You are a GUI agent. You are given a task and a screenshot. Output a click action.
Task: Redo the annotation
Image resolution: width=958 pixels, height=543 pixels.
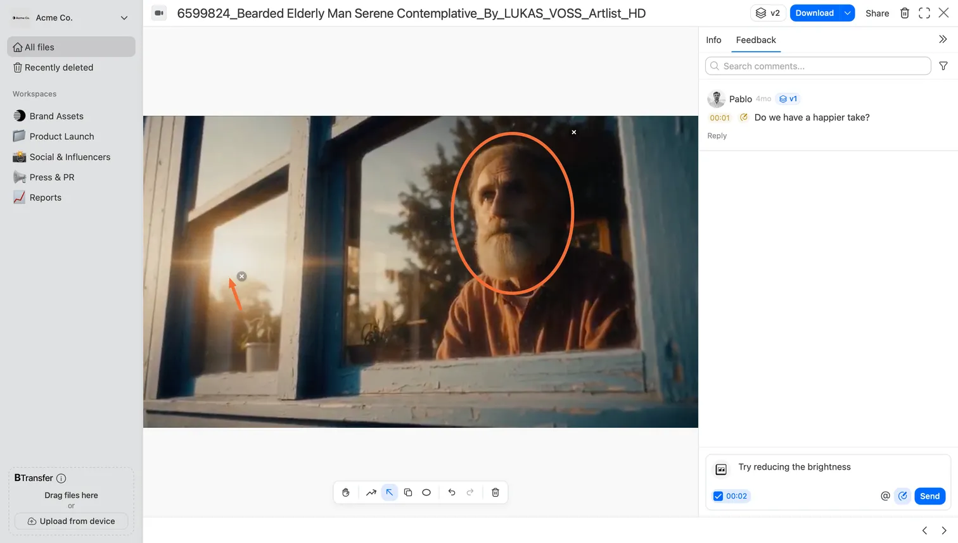470,492
